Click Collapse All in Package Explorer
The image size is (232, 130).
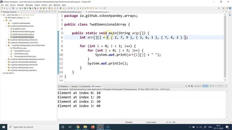click(x=40, y=12)
